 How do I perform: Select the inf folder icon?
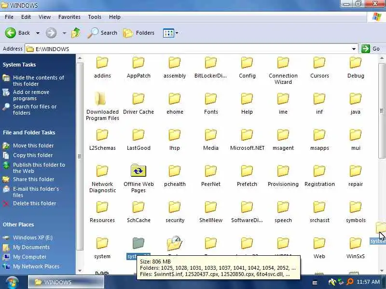(319, 99)
